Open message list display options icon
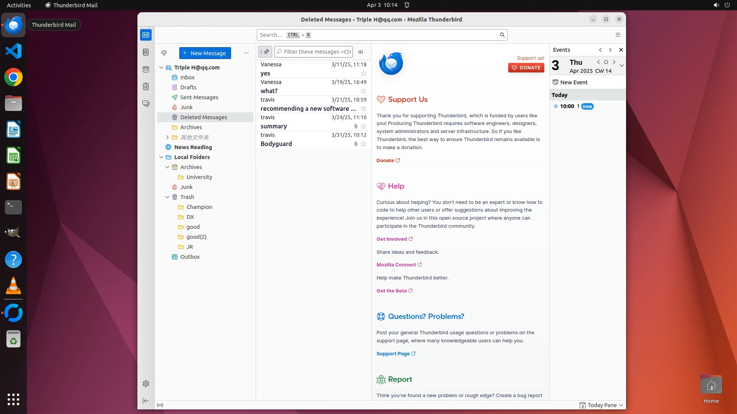This screenshot has width=737, height=414. 361,52
